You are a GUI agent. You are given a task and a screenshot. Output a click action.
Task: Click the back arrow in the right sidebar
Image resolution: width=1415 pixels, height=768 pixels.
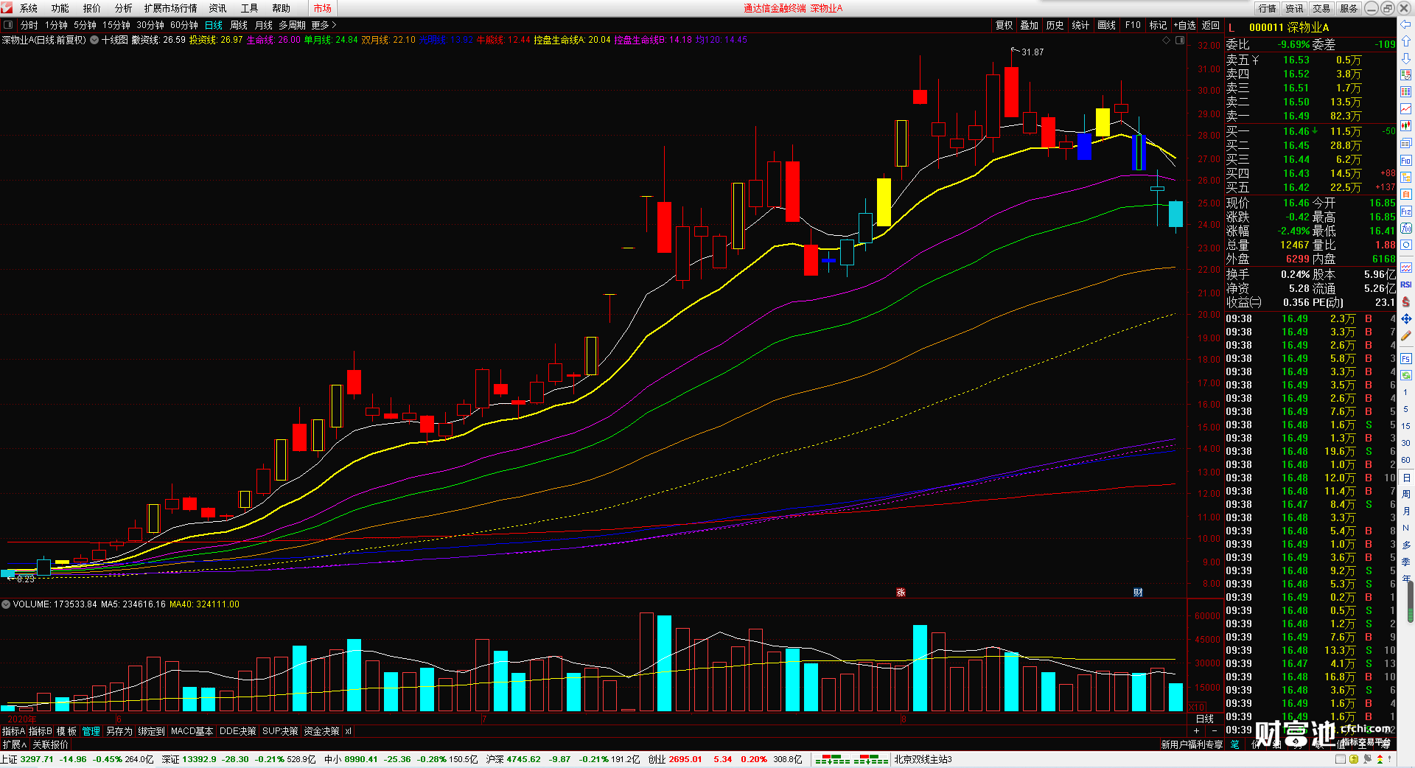click(x=1405, y=24)
